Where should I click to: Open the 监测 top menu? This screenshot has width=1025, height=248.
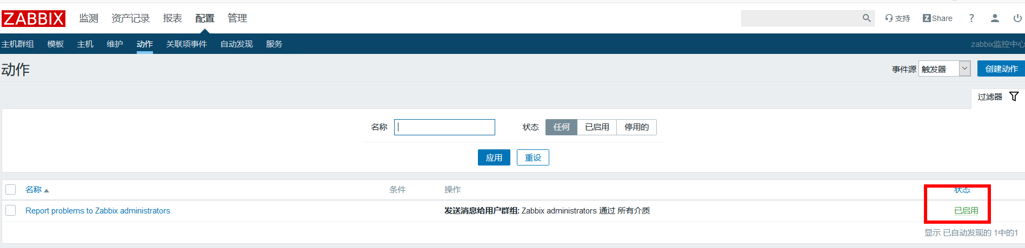89,18
